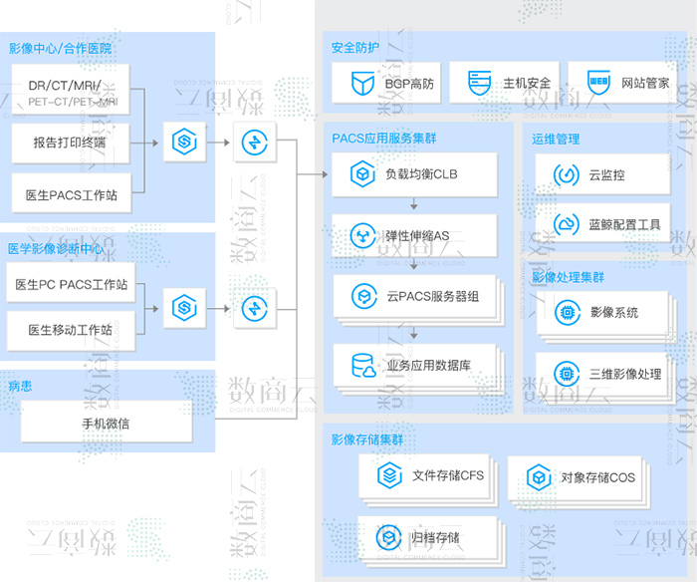This screenshot has width=697, height=582.
Task: Click the 归档存储 label
Action: (x=435, y=537)
